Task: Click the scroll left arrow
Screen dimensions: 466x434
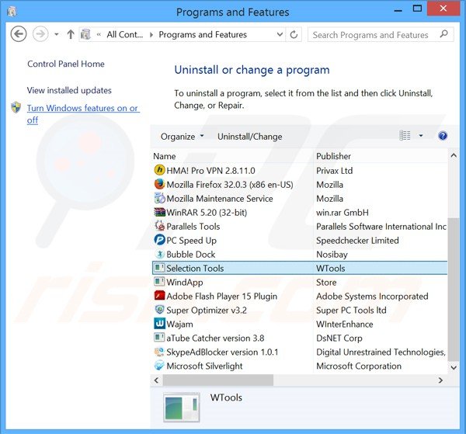Action: tap(156, 380)
